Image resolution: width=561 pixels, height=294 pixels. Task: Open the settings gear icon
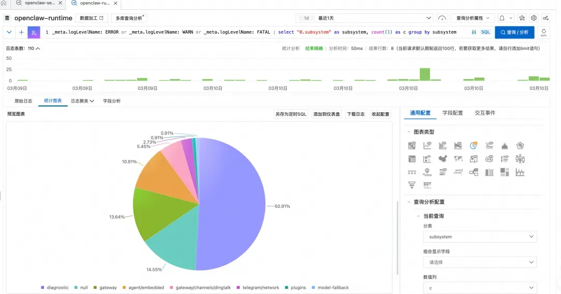click(x=534, y=18)
